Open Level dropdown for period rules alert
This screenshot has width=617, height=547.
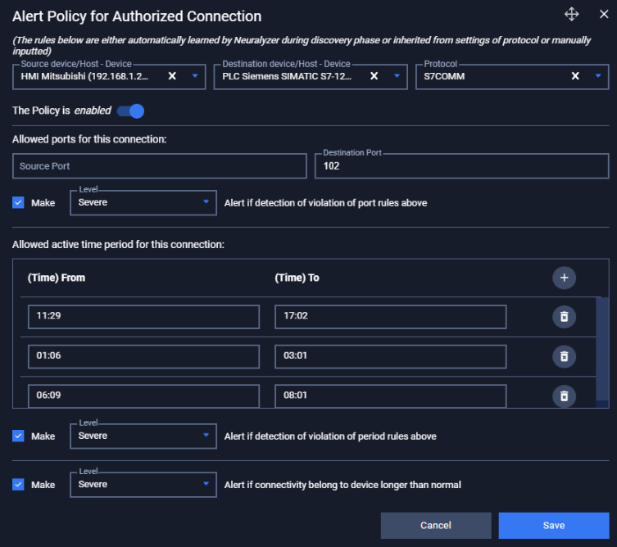(x=143, y=436)
